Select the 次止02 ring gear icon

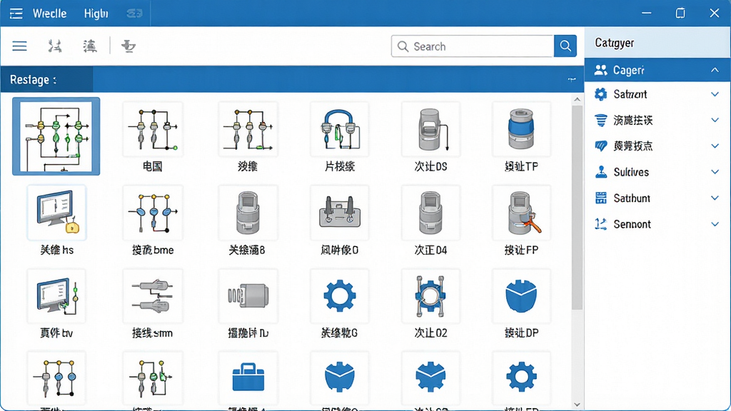430,296
